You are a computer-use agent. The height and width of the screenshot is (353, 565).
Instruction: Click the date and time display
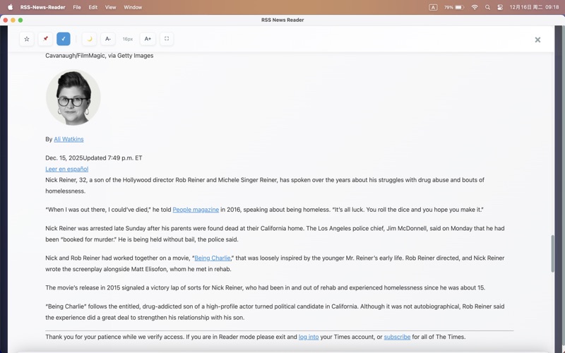534,7
